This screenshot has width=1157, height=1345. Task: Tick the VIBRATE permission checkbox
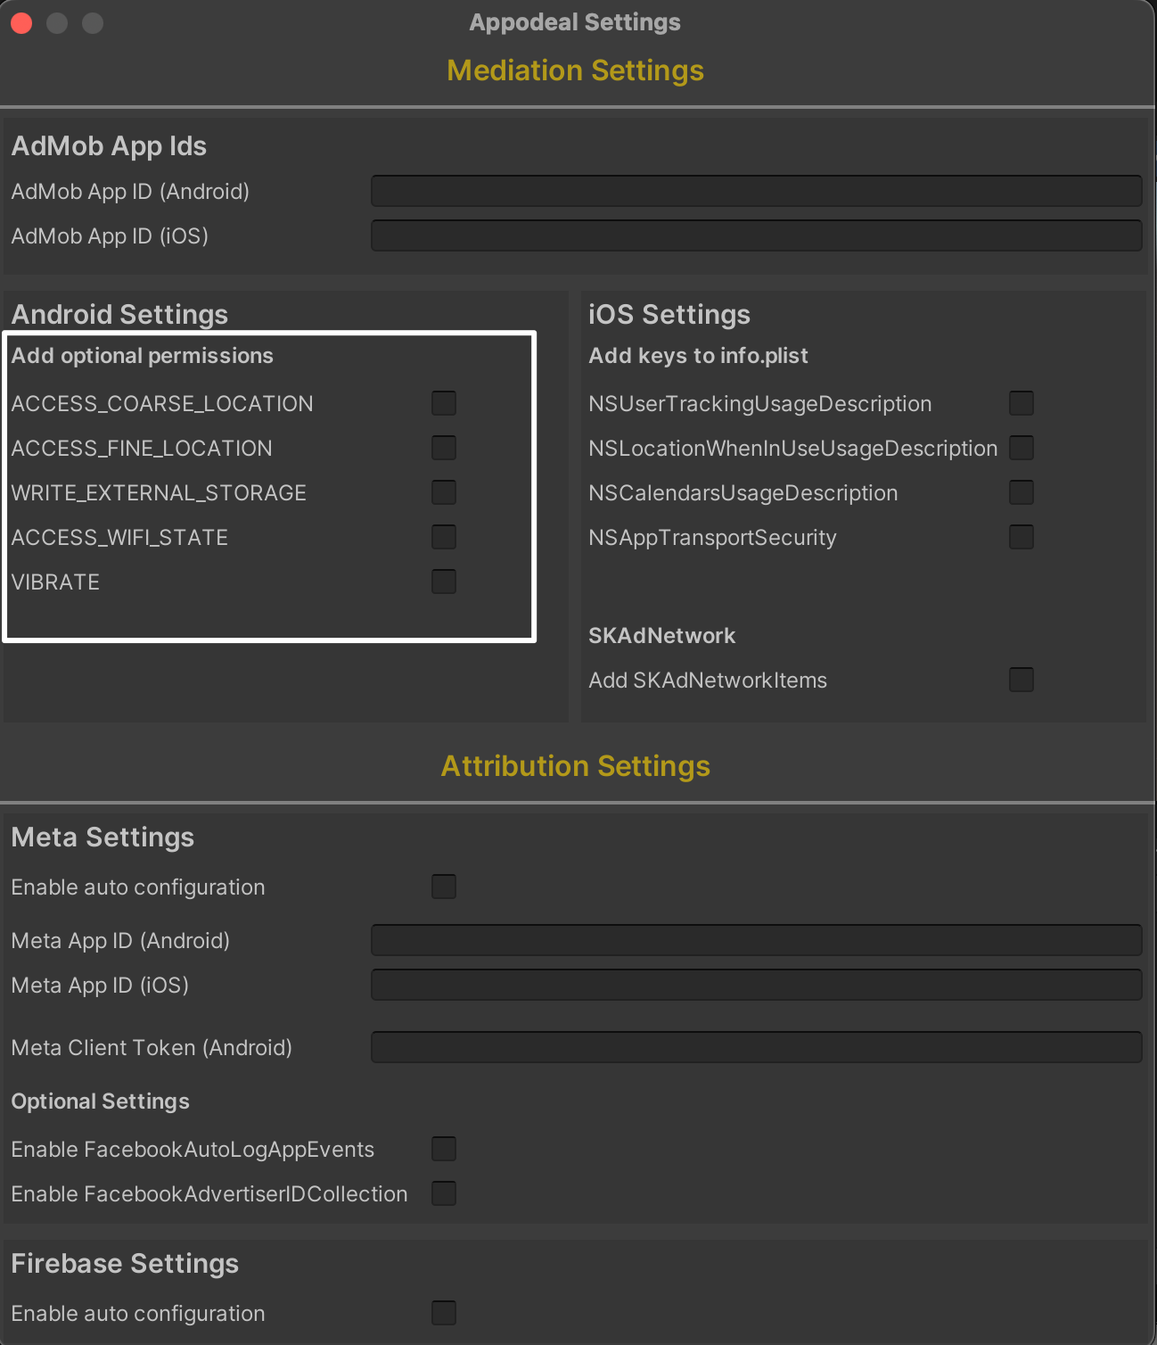click(443, 582)
